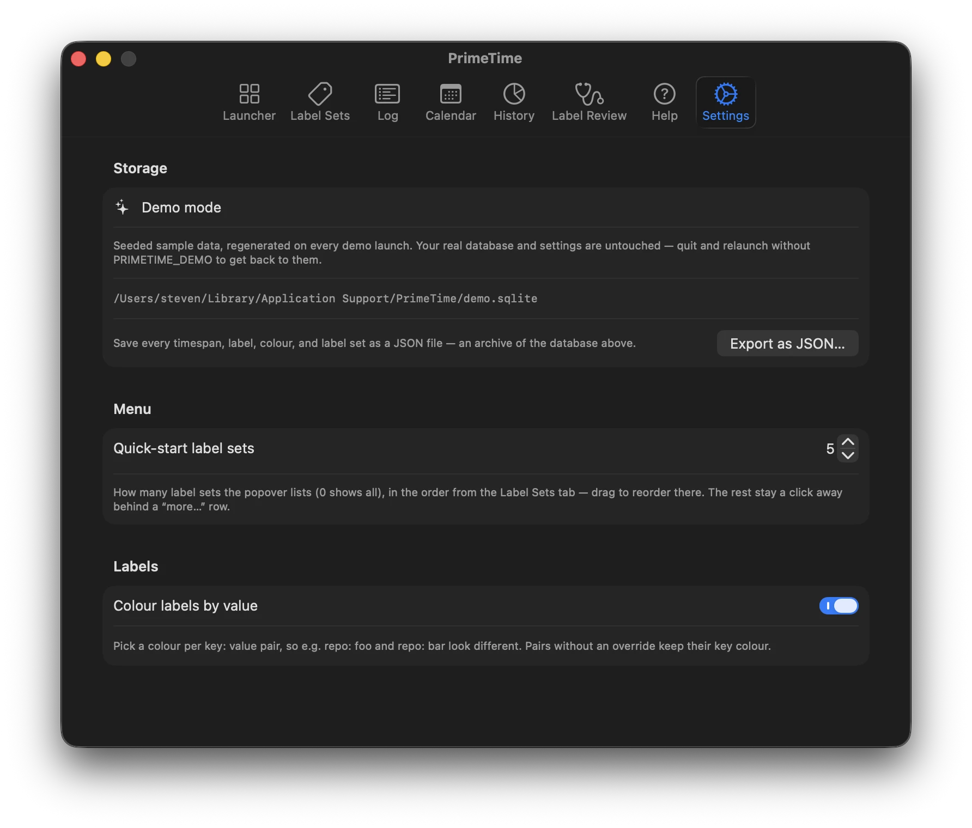Viewport: 972px width, 828px height.
Task: Open the Help question mark icon
Action: coord(664,94)
